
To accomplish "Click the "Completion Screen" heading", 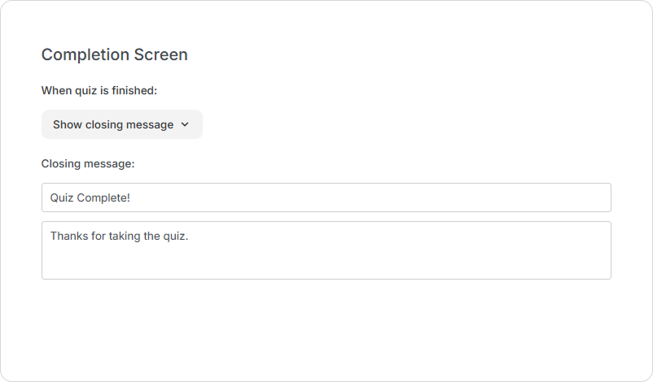I will pos(114,54).
